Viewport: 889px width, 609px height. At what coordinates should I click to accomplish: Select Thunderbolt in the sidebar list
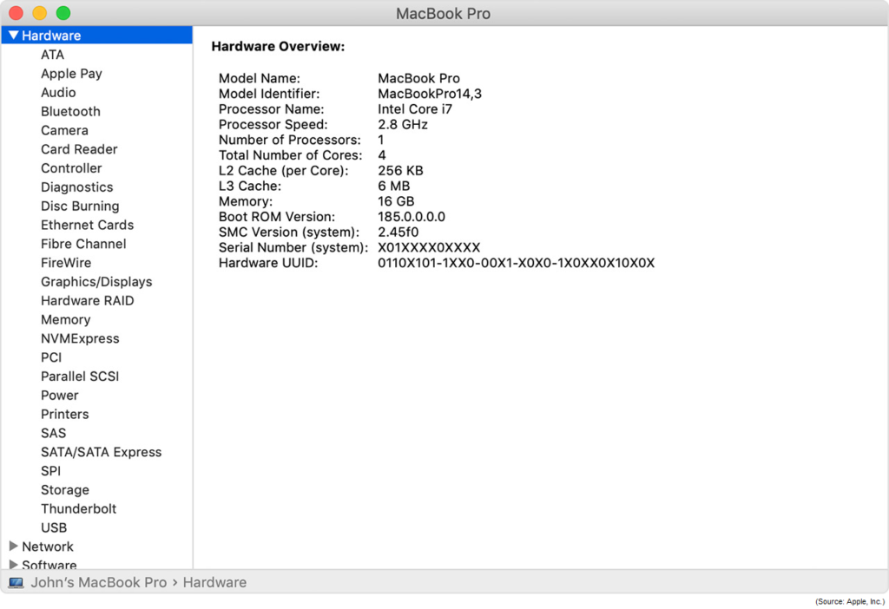tap(78, 508)
